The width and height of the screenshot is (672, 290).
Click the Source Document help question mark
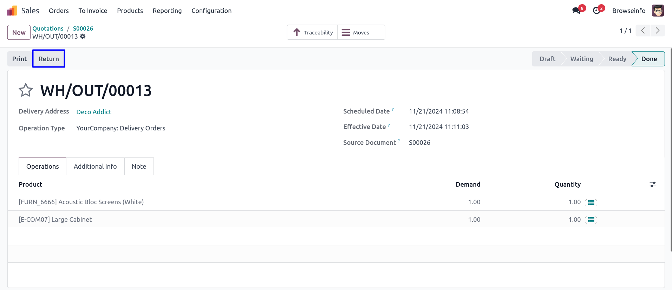[x=399, y=141]
